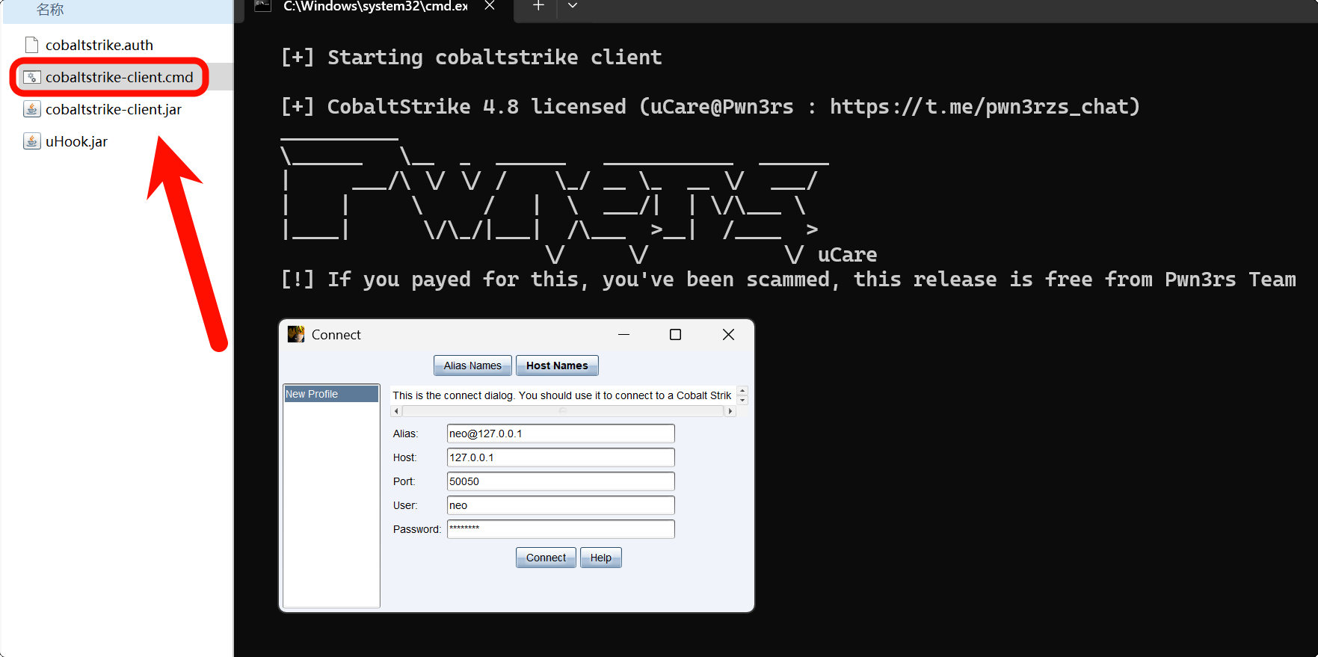Open a new terminal tab with plus
The width and height of the screenshot is (1318, 657).
pyautogui.click(x=538, y=6)
